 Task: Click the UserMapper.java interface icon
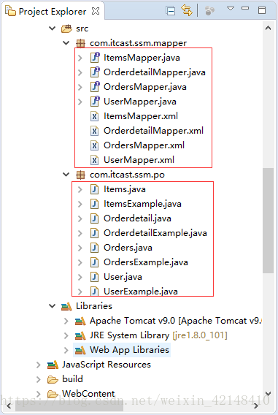click(95, 101)
